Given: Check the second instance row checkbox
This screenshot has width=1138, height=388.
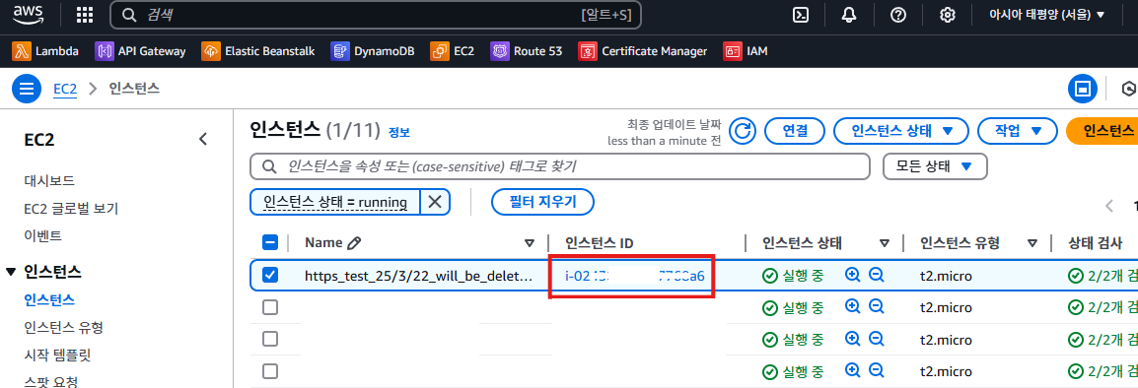Looking at the screenshot, I should point(270,307).
